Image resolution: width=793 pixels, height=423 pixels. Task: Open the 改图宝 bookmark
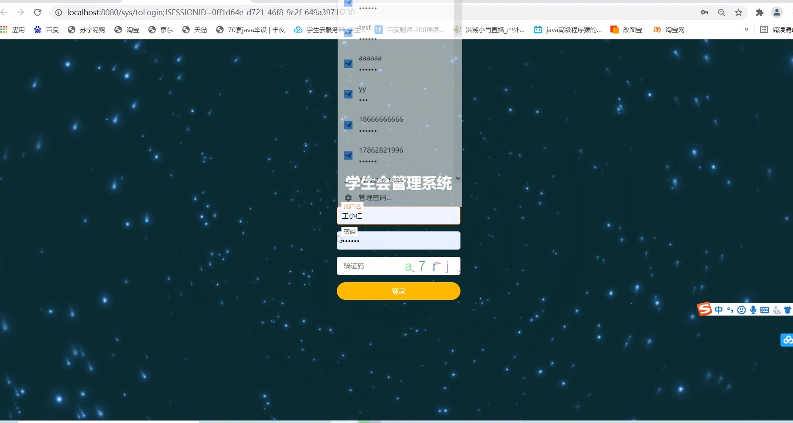click(x=626, y=30)
